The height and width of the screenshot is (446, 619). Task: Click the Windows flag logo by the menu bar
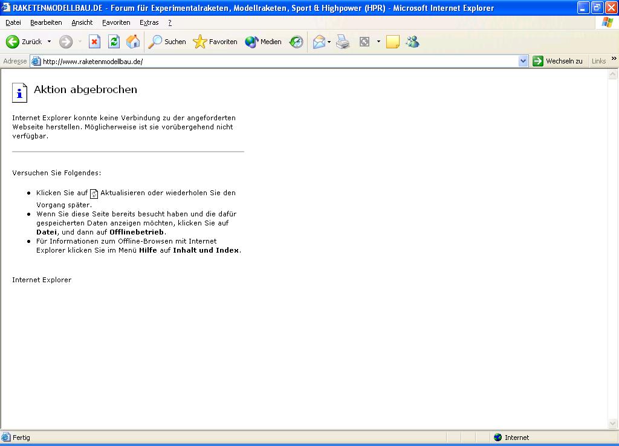pos(607,22)
